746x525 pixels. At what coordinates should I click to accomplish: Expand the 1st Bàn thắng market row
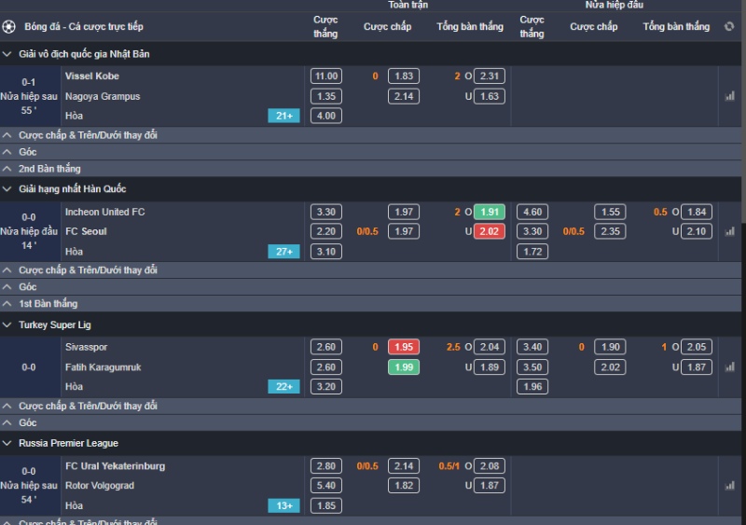[8, 304]
